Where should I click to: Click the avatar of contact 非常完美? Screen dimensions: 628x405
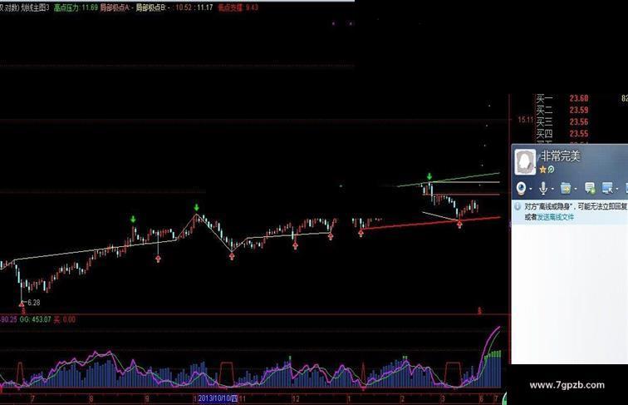(x=525, y=162)
